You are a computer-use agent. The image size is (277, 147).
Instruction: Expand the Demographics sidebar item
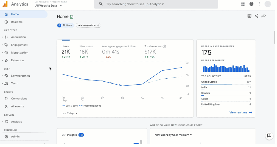pyautogui.click(x=20, y=76)
